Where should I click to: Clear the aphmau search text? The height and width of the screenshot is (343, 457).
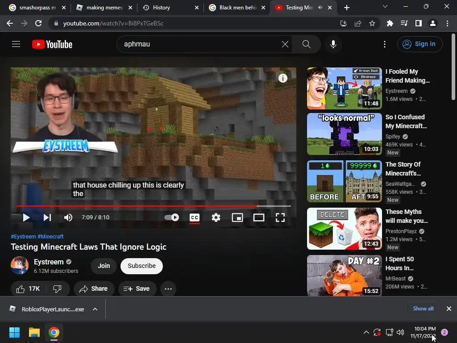[285, 44]
